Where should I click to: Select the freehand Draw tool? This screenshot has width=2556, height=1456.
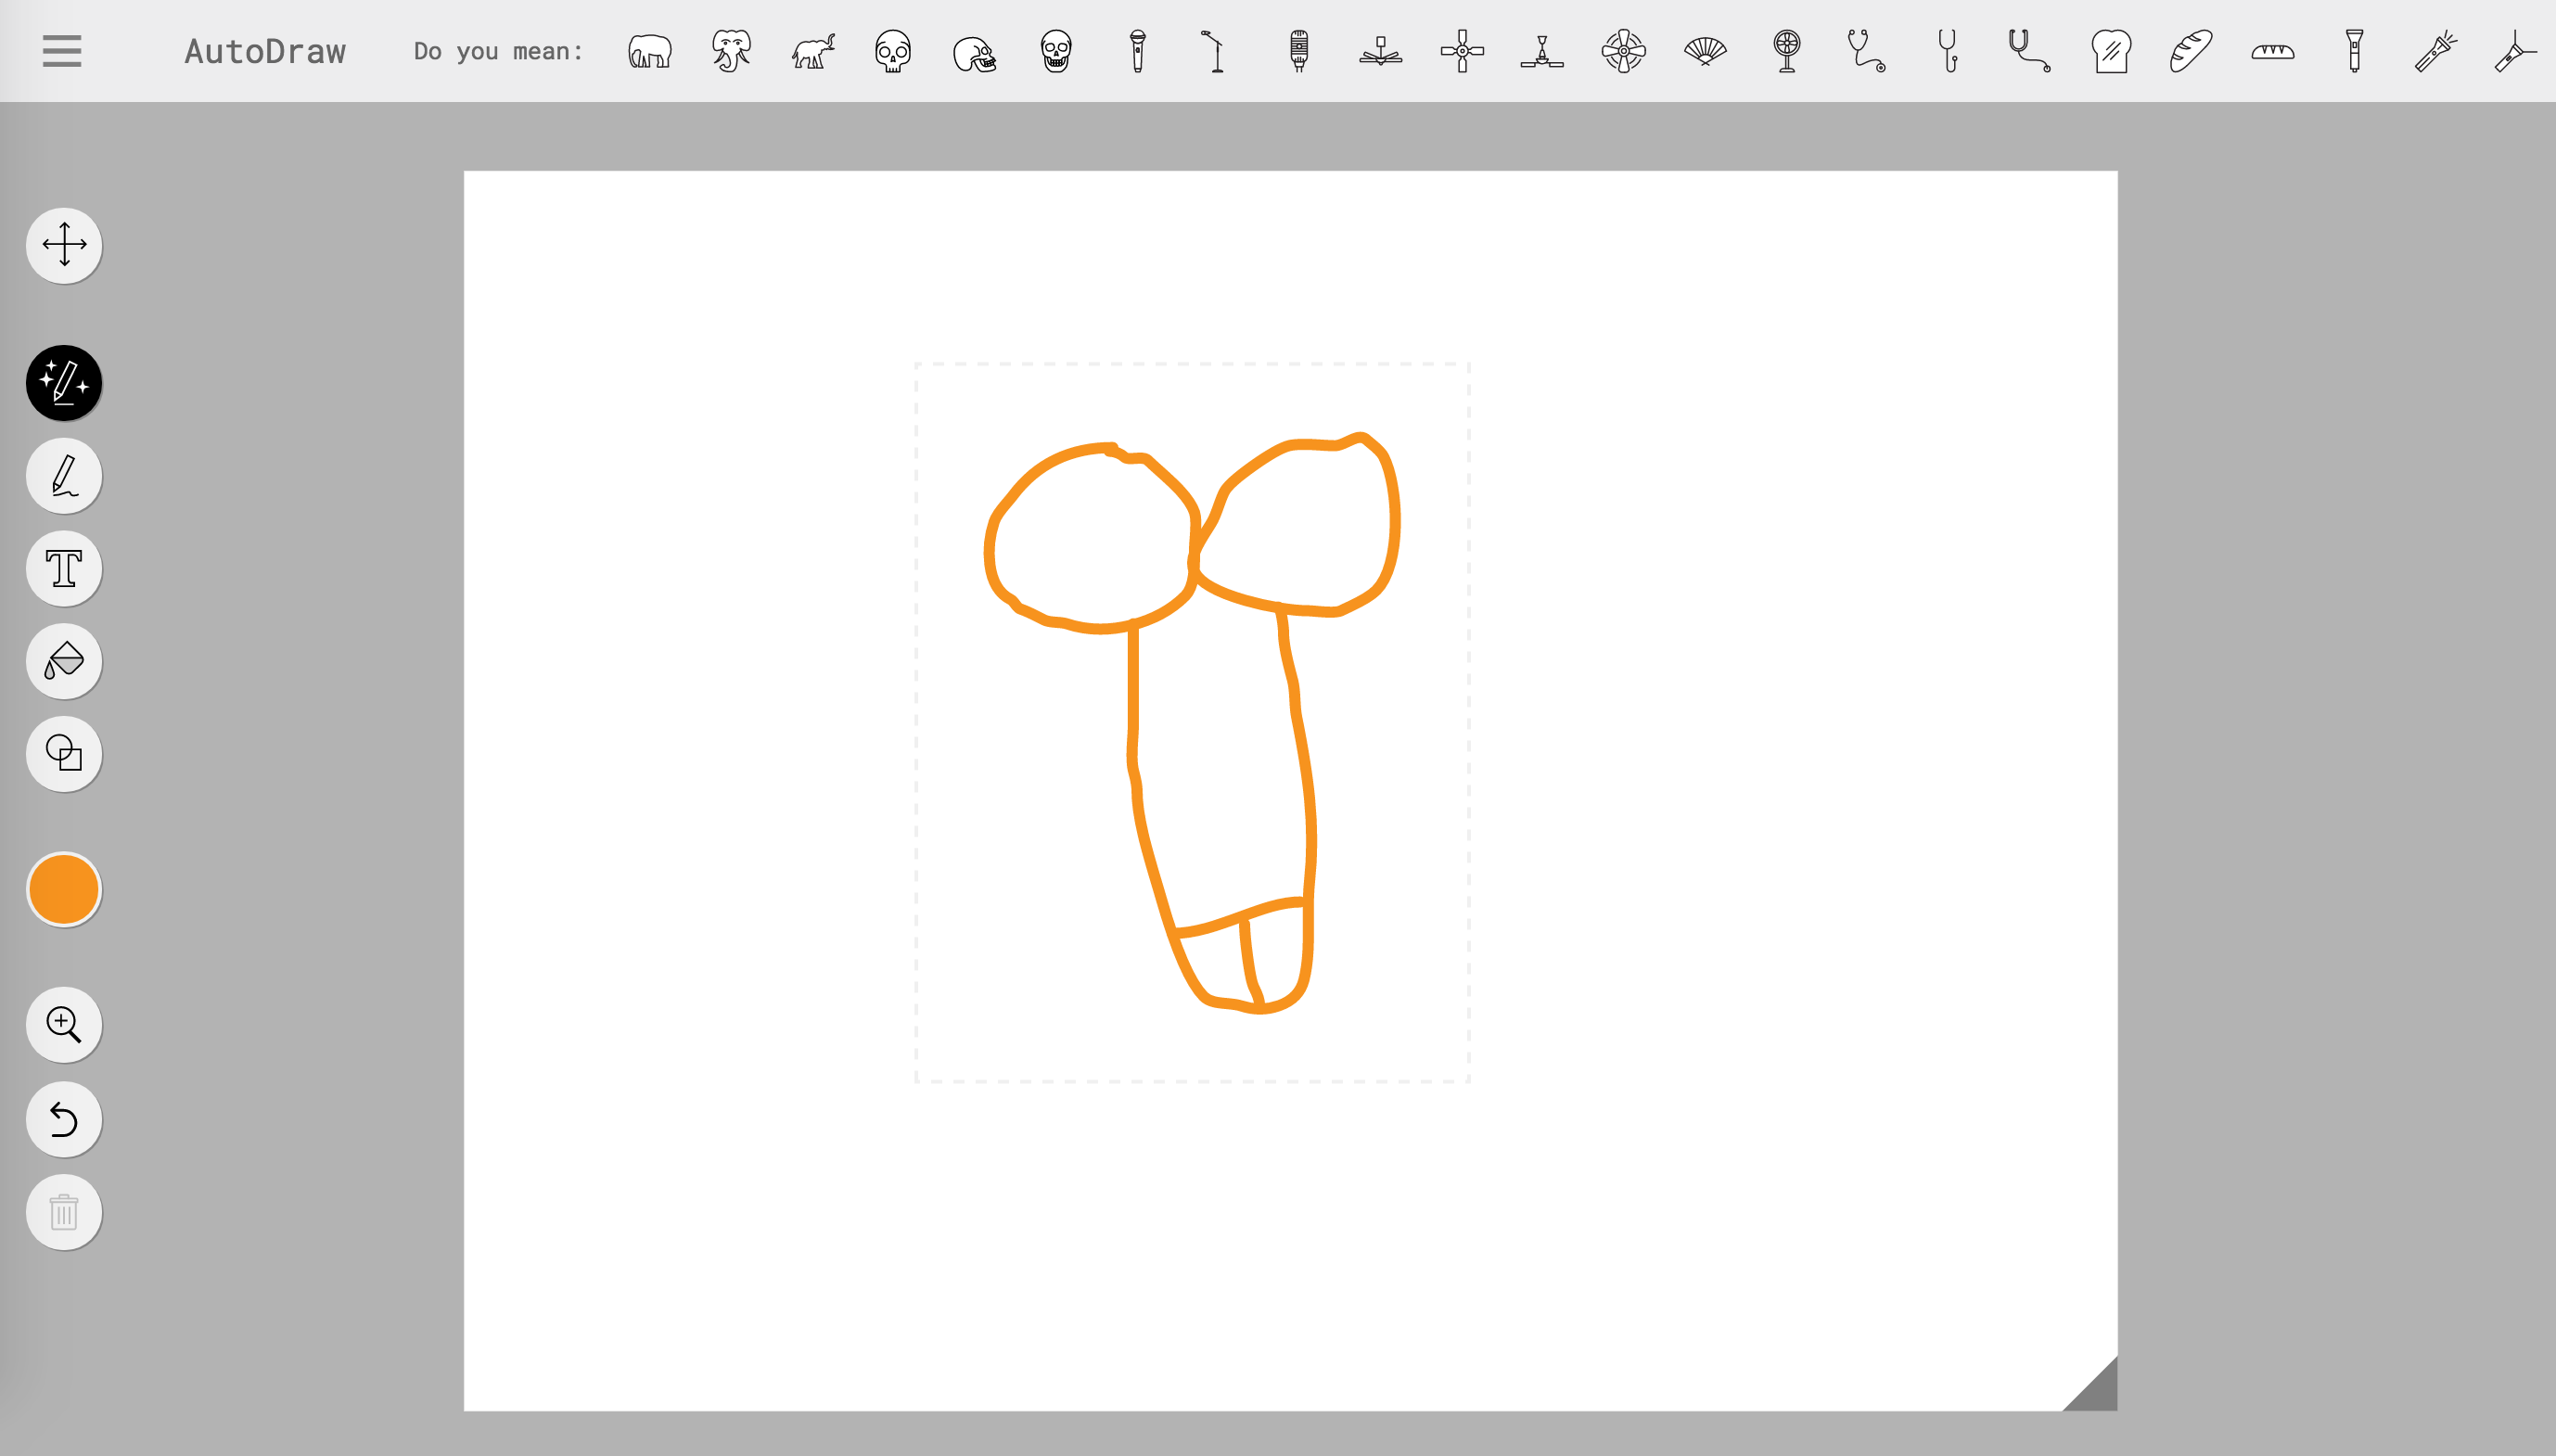64,476
